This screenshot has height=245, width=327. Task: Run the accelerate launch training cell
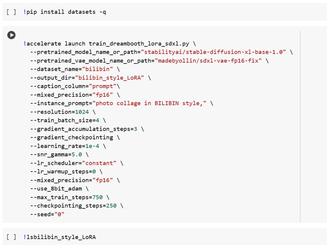12,35
